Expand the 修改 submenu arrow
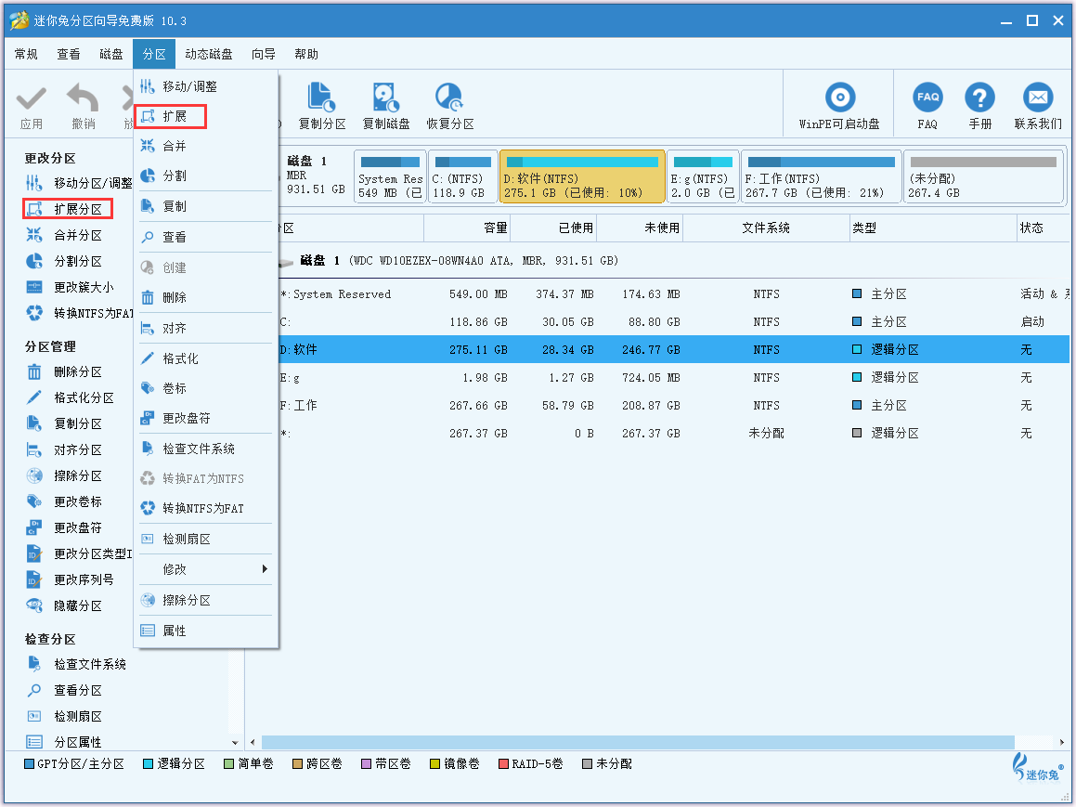 pos(265,569)
